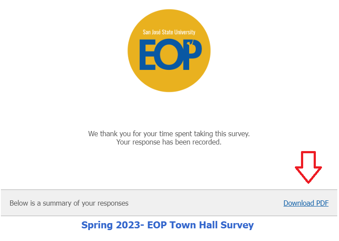Click the empty middle of the gray summary bar
339x241 pixels.
point(205,203)
